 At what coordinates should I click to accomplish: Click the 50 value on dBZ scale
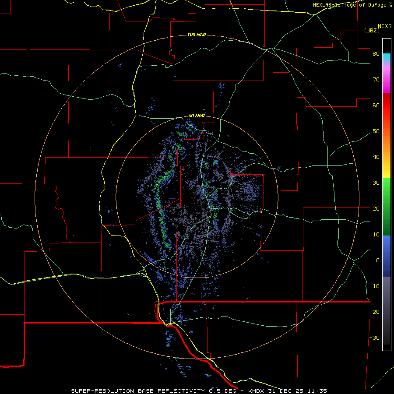tap(376, 131)
